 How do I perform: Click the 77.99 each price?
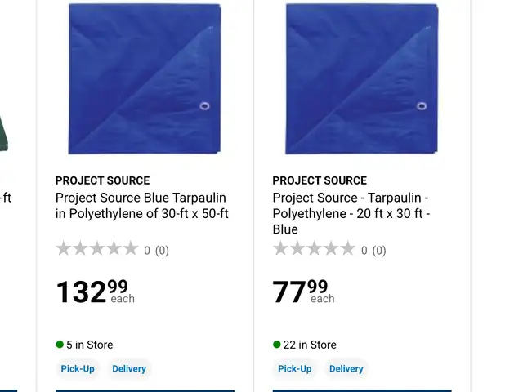pos(303,292)
